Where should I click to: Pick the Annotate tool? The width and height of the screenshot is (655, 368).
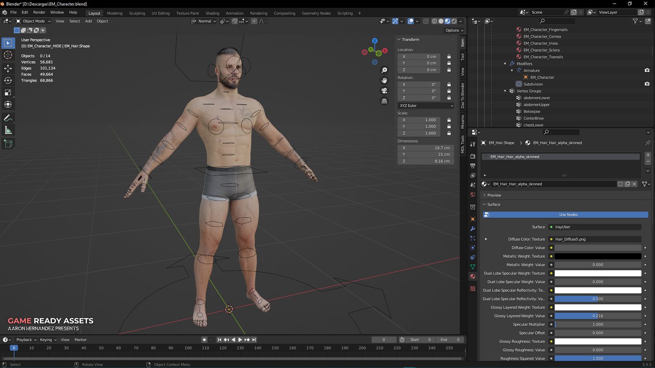[x=8, y=118]
